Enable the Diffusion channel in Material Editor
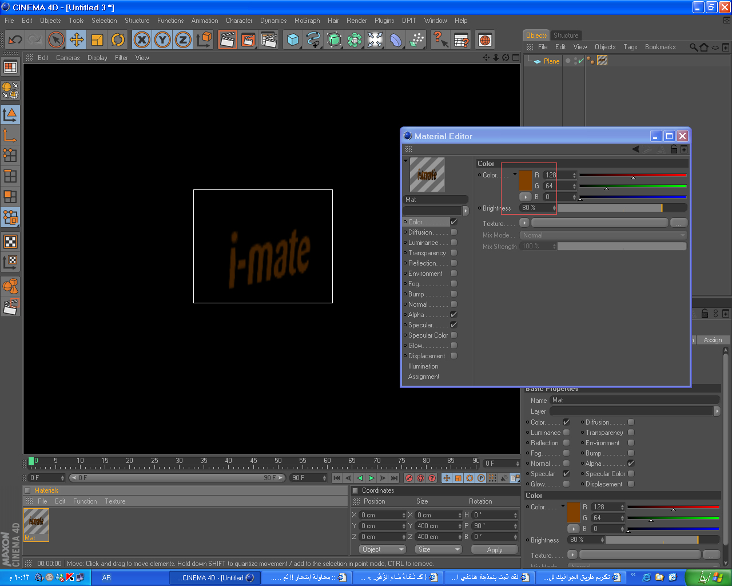 (453, 232)
